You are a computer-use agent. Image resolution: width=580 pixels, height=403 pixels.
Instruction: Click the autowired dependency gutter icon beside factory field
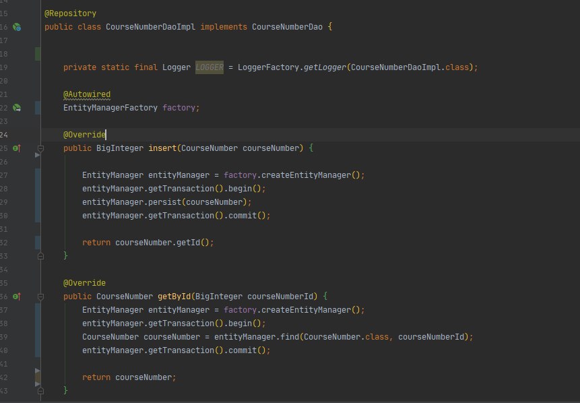click(17, 108)
